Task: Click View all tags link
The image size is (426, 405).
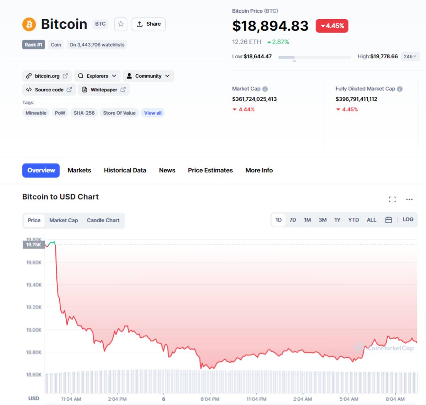Action: click(x=153, y=113)
